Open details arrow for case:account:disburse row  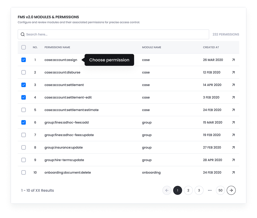point(233,72)
